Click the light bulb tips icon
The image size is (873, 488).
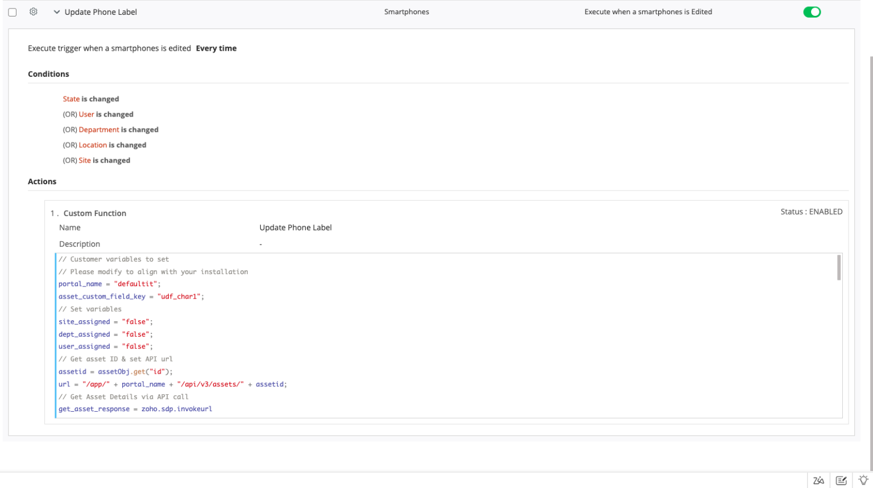pos(863,481)
